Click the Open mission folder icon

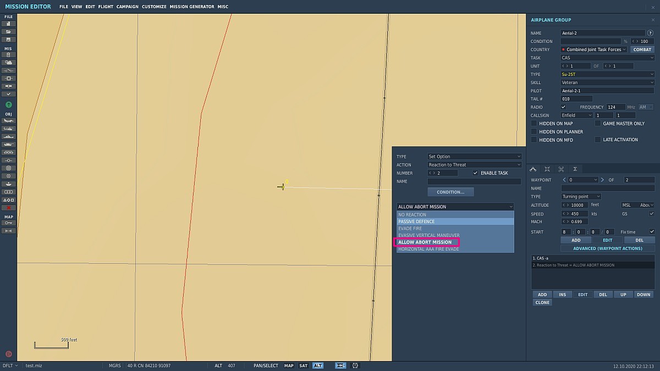(x=8, y=32)
